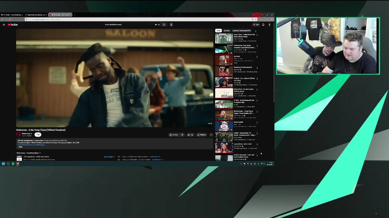The image size is (389, 218).
Task: Open the link in the video description
Action: (31, 145)
